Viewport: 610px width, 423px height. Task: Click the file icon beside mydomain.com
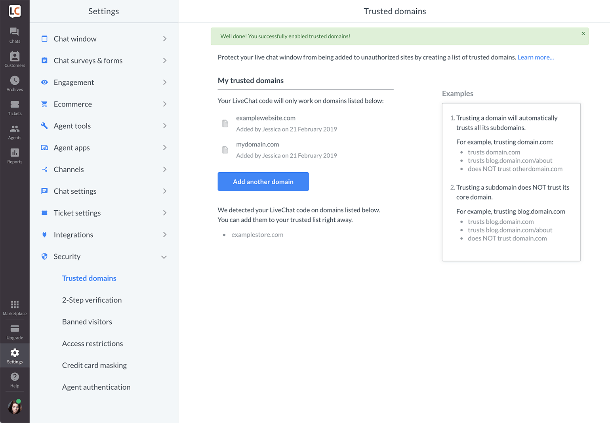225,150
